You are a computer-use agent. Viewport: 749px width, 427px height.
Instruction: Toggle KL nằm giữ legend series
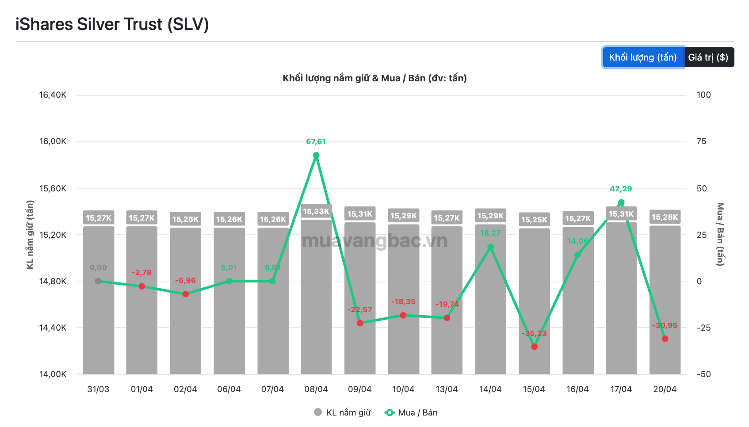(348, 412)
